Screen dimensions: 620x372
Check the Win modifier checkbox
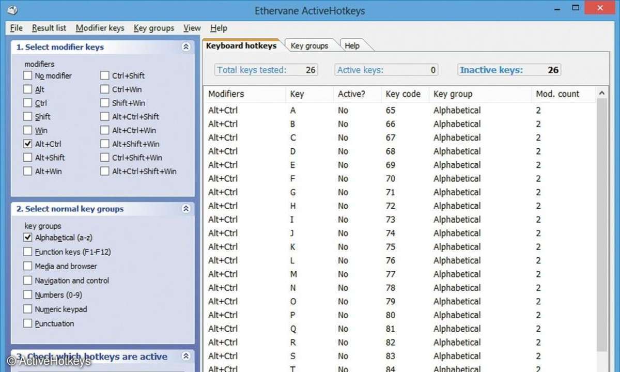(28, 130)
